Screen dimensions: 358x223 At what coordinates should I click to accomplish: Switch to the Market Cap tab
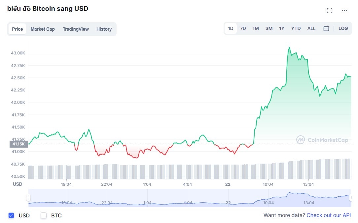(43, 29)
